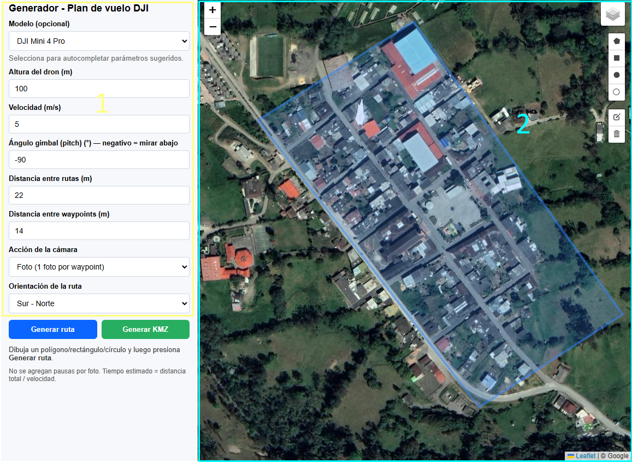The width and height of the screenshot is (632, 462).
Task: Expand the Acción de la cámara dropdown
Action: tap(99, 267)
